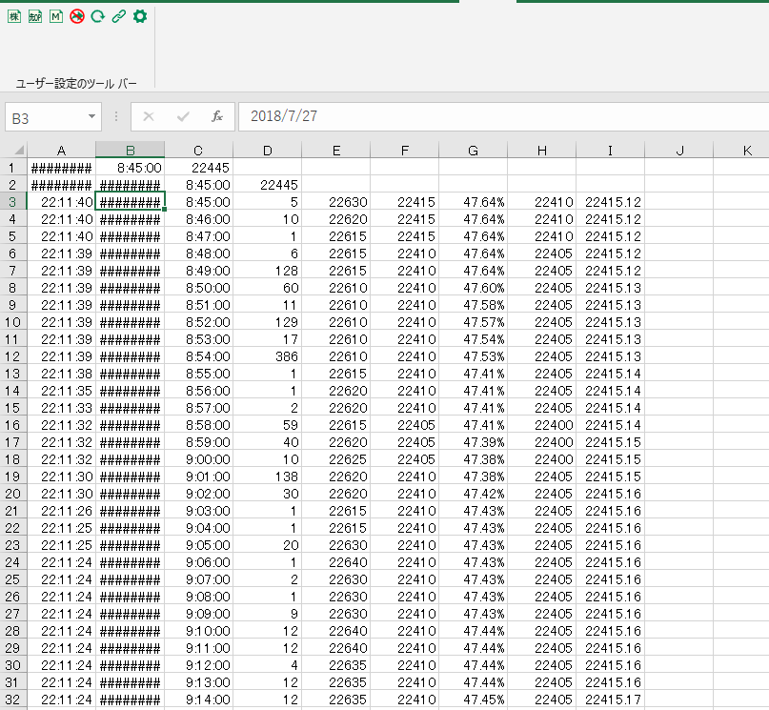Click cell C18 showing 9:00:00
The height and width of the screenshot is (710, 769).
pyautogui.click(x=199, y=458)
